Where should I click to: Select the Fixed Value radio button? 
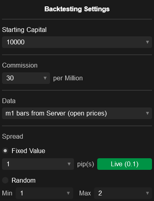5,151
